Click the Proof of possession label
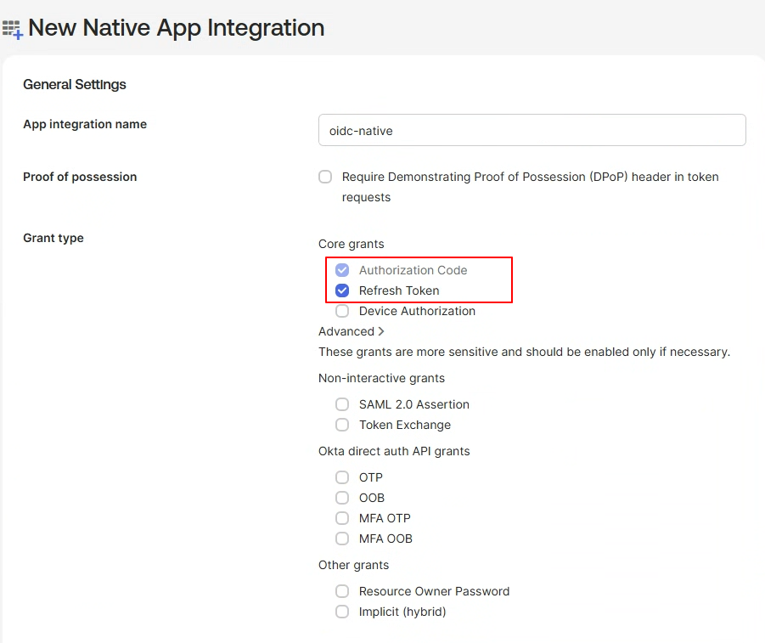Viewport: 765px width, 643px height. pyautogui.click(x=80, y=177)
